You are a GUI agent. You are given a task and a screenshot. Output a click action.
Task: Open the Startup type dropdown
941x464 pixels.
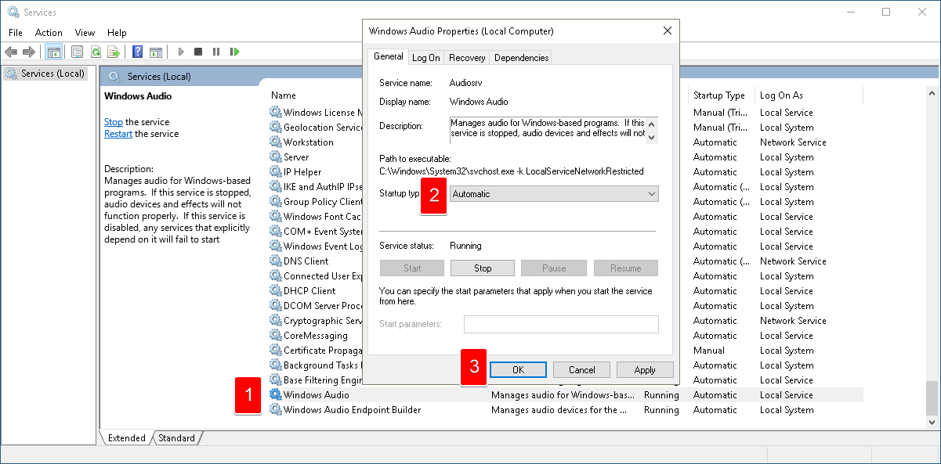pos(554,194)
